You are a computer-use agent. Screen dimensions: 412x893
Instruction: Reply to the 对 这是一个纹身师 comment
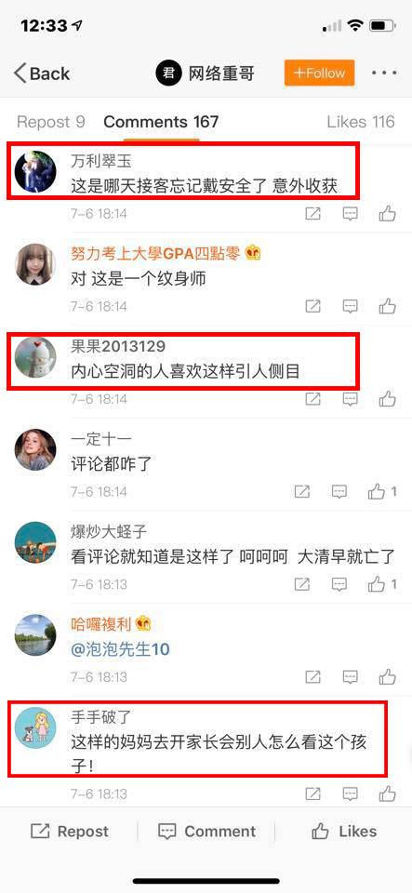(350, 306)
